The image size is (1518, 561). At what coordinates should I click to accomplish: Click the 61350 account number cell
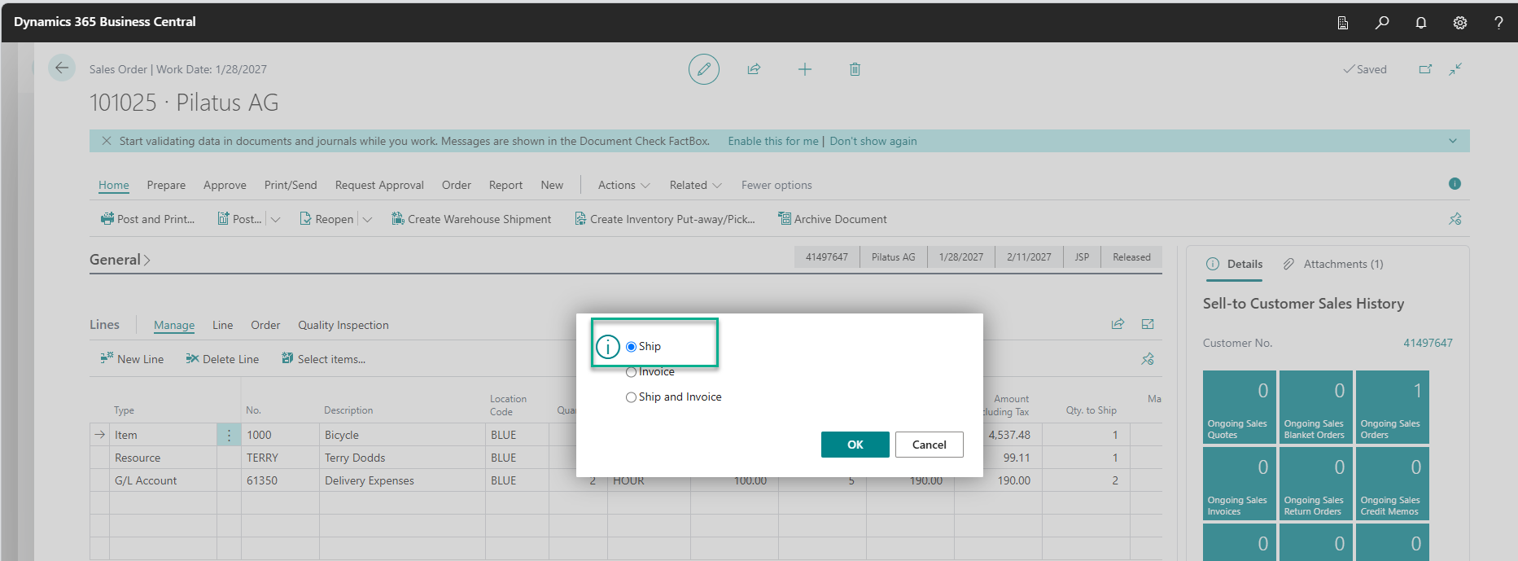pyautogui.click(x=280, y=480)
